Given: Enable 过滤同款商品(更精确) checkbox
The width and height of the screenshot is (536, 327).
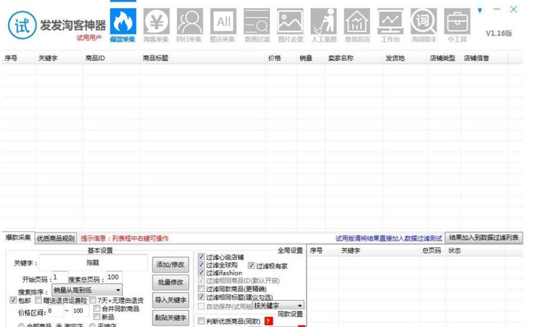Looking at the screenshot, I should [x=201, y=288].
